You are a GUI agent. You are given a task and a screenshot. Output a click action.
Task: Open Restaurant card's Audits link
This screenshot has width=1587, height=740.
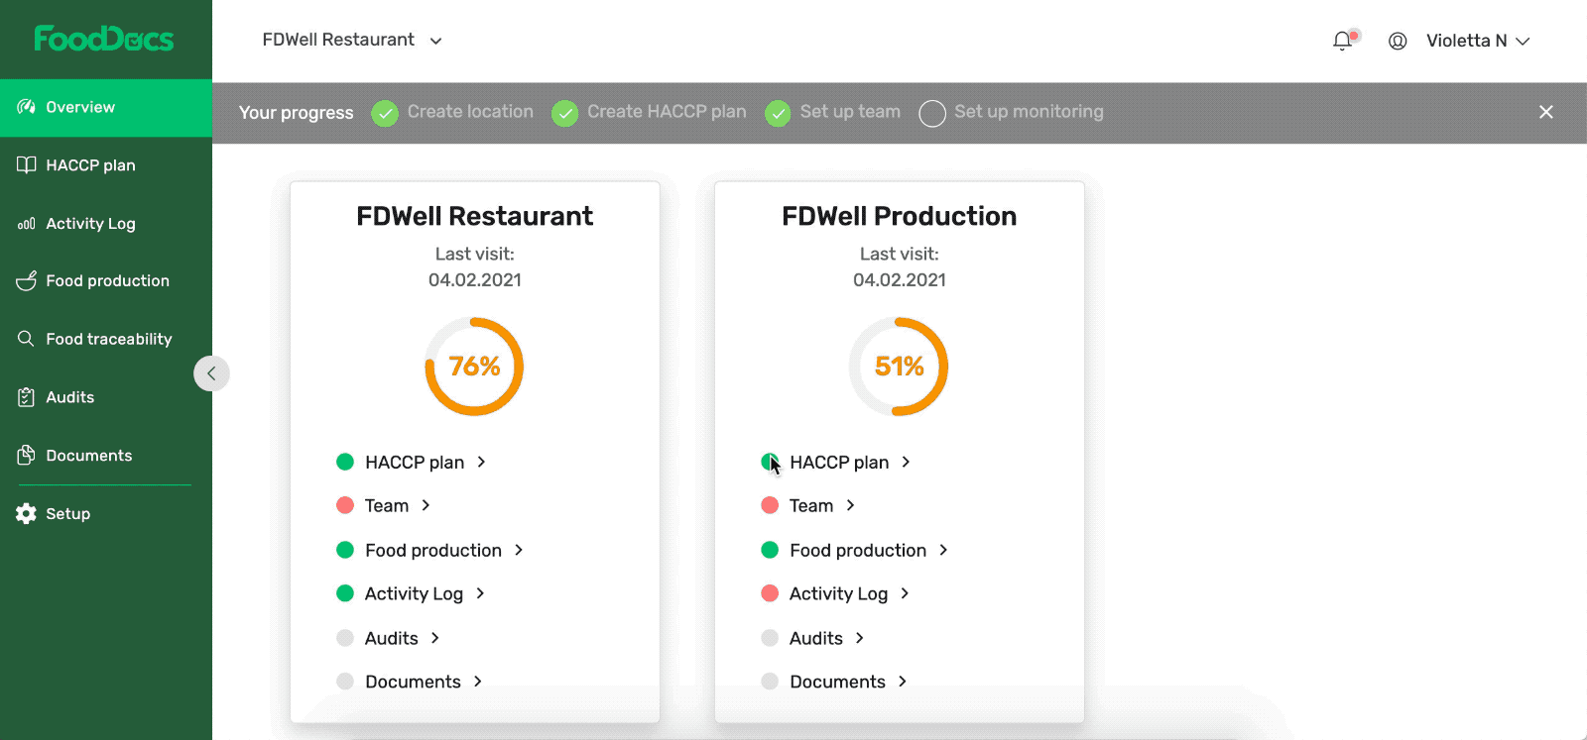click(392, 638)
